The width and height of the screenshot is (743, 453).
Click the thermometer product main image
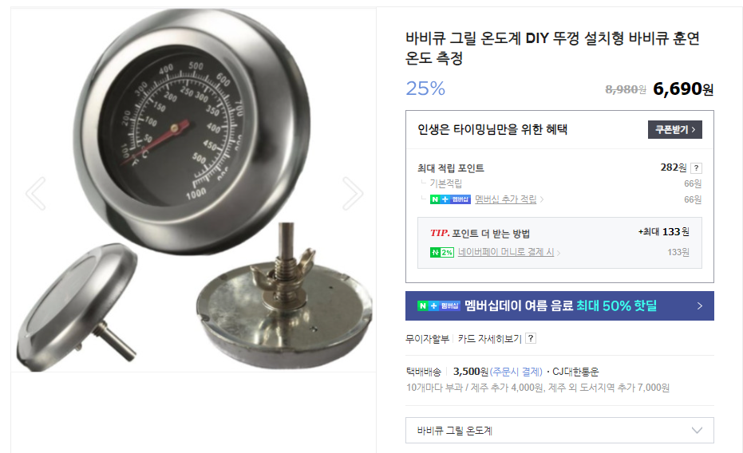pyautogui.click(x=193, y=189)
